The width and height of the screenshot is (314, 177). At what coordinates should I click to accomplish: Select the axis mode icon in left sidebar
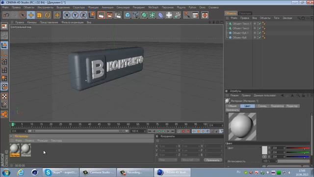(4, 54)
